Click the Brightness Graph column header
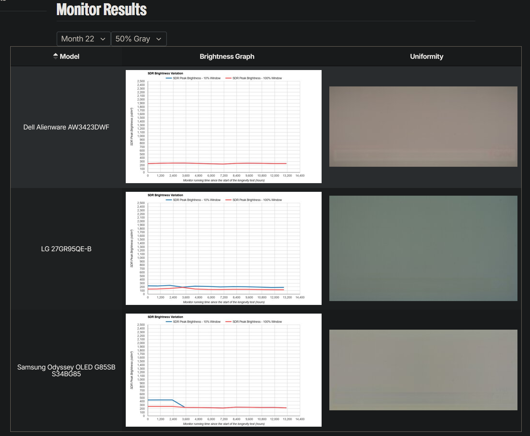The width and height of the screenshot is (530, 436). tap(227, 57)
